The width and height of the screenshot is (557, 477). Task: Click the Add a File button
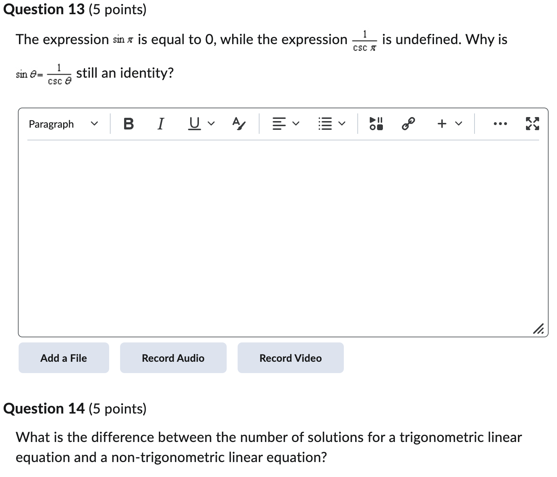[x=63, y=358]
